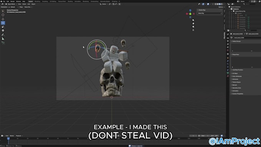
Task: Select the Annotate pencil tool
Action: (3, 35)
